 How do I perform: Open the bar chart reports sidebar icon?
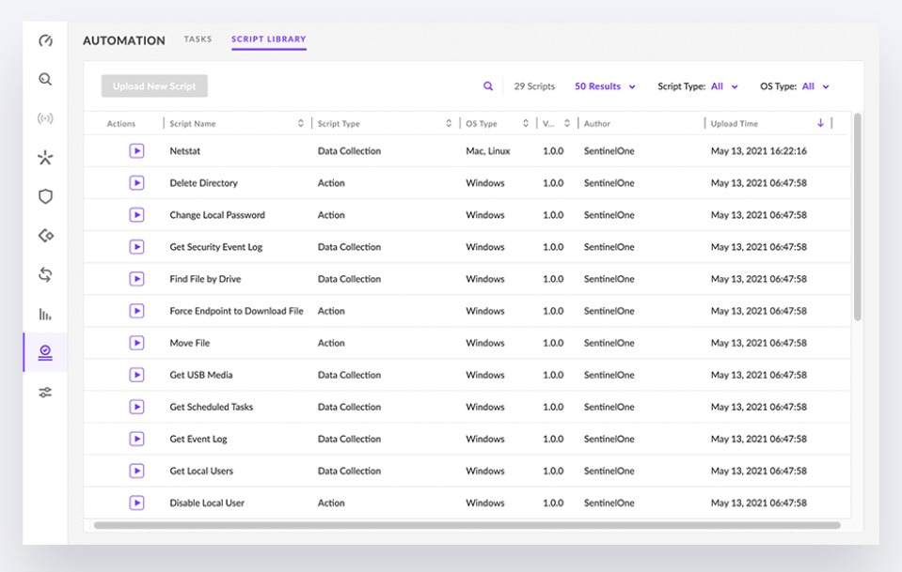[x=45, y=314]
